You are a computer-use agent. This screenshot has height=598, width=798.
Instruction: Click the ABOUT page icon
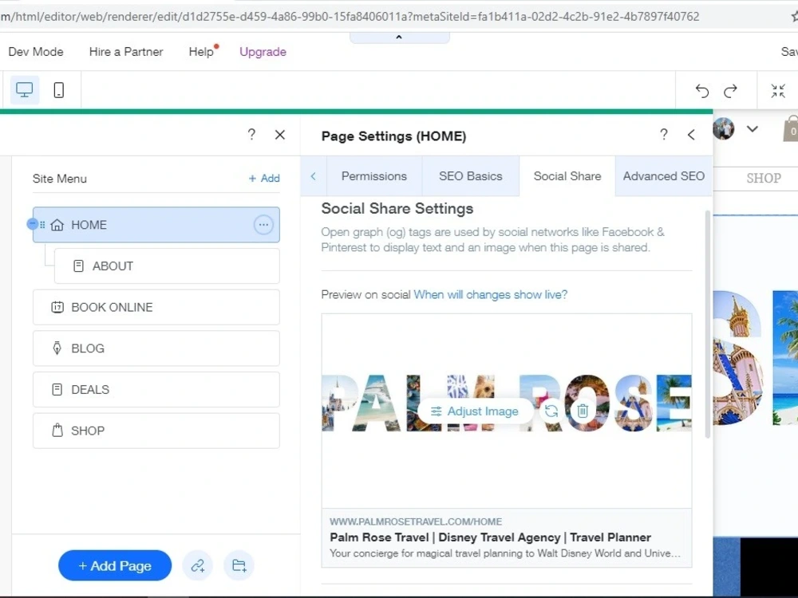pos(78,266)
